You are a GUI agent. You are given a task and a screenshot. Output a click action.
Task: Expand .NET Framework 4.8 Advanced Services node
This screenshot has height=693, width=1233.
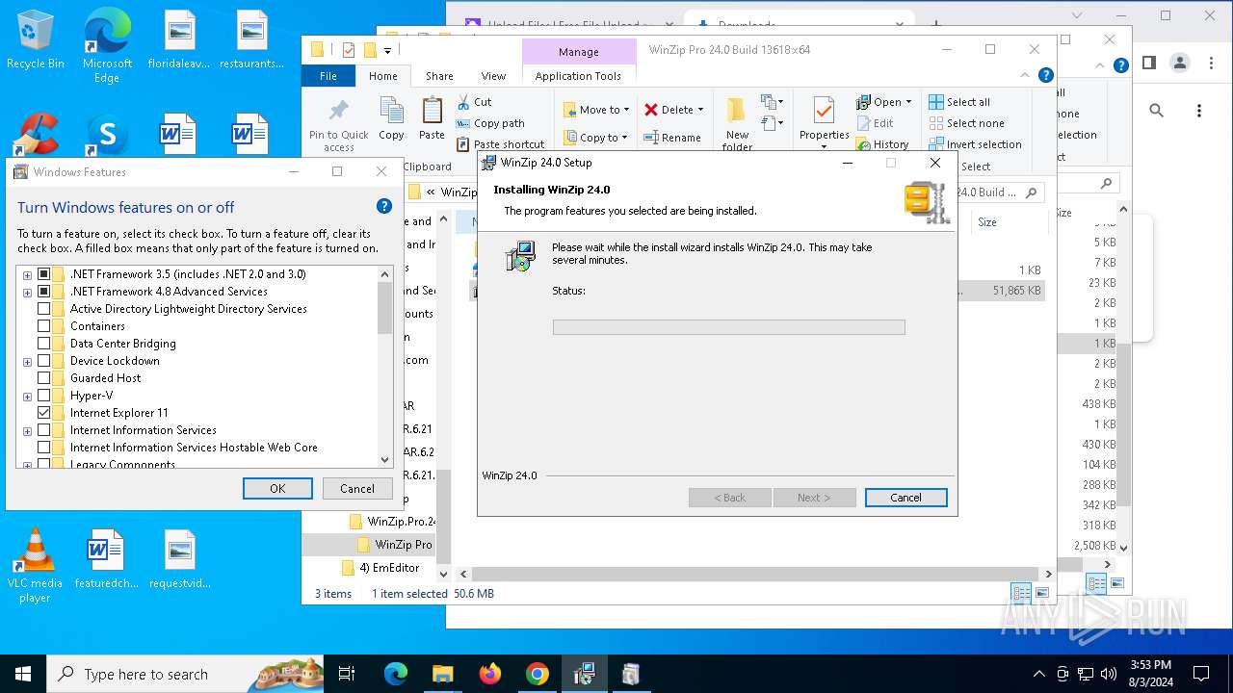pos(27,293)
